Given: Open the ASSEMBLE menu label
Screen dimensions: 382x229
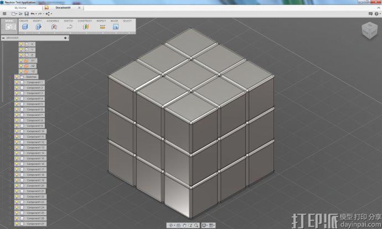Looking at the screenshot, I should coord(53,21).
